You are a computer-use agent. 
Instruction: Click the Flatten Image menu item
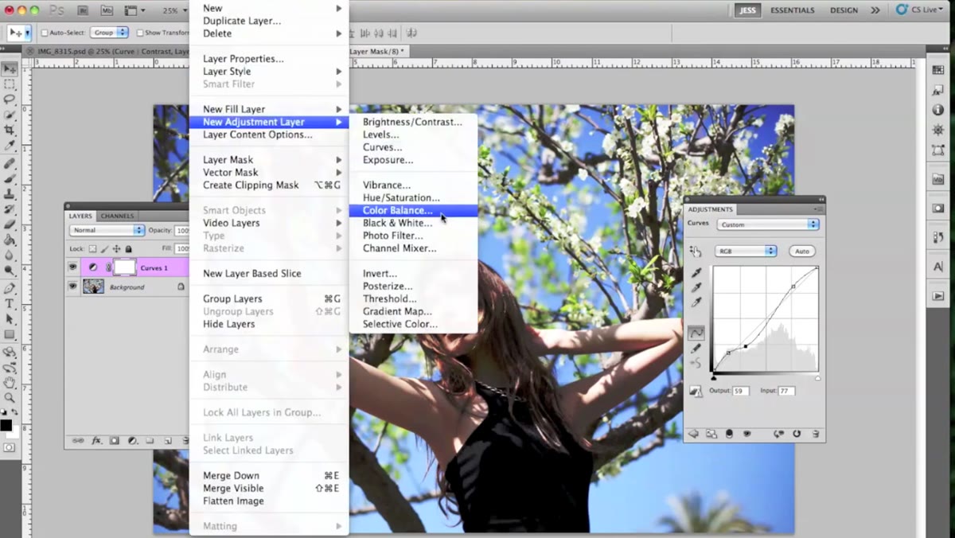[x=233, y=501]
